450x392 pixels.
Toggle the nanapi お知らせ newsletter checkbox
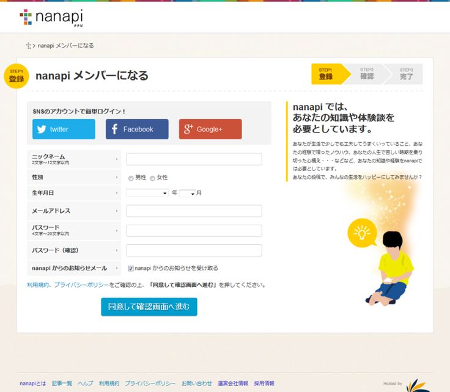click(x=131, y=268)
